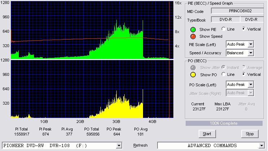The height and width of the screenshot is (151, 268).
Task: Click the green PIE error graph area
Action: tap(92, 30)
